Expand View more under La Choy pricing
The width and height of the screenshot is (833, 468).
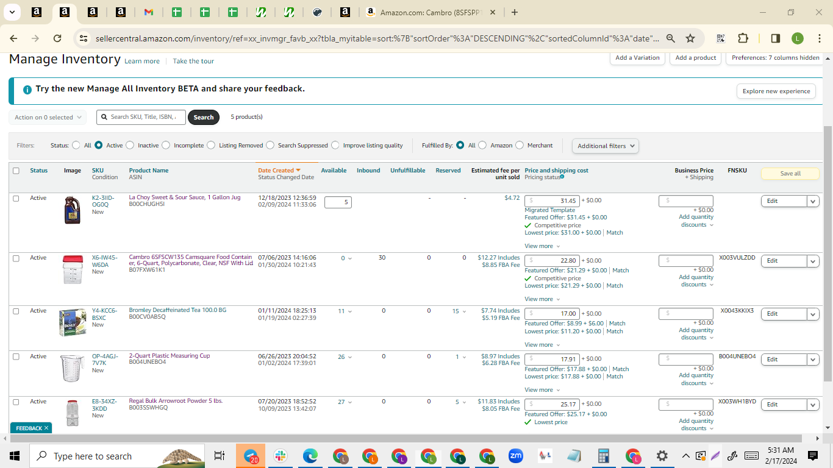(542, 246)
